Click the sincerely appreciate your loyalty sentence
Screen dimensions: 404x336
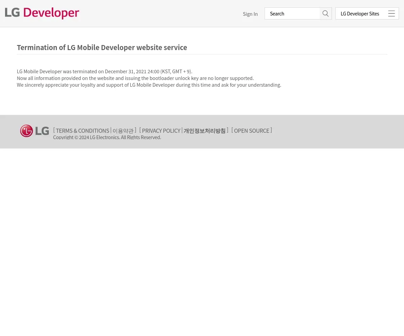149,85
